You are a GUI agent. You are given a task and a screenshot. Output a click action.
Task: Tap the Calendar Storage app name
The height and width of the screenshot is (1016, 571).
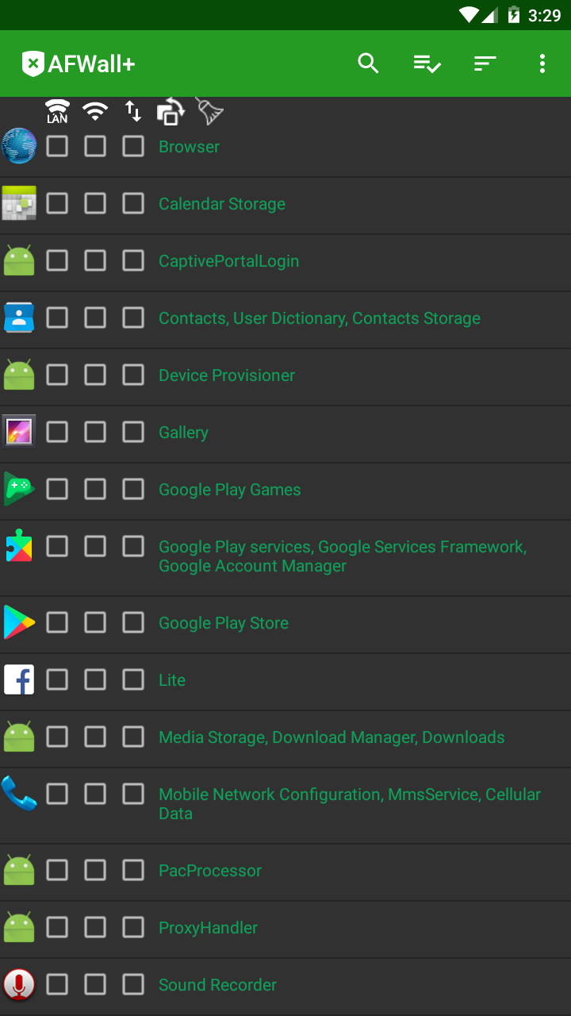(x=221, y=204)
